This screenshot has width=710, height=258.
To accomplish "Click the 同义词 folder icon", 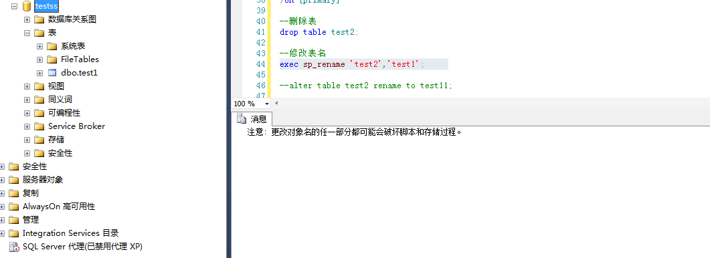I will (39, 100).
